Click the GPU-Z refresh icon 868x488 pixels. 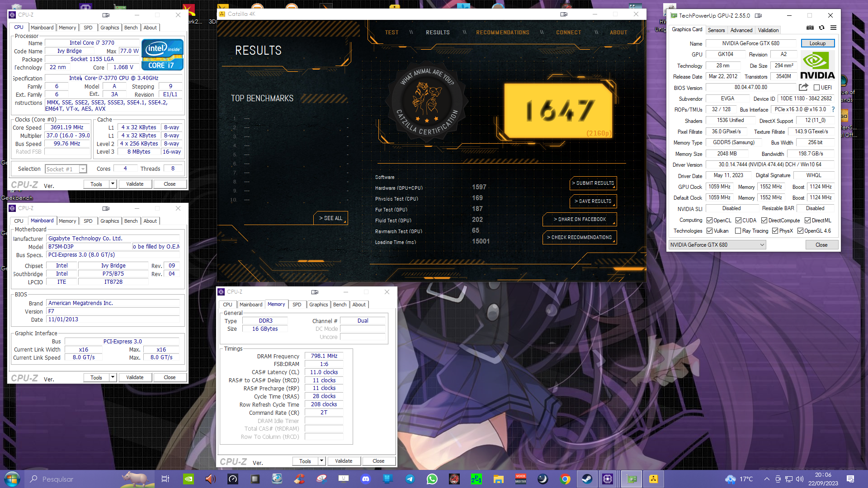click(821, 28)
